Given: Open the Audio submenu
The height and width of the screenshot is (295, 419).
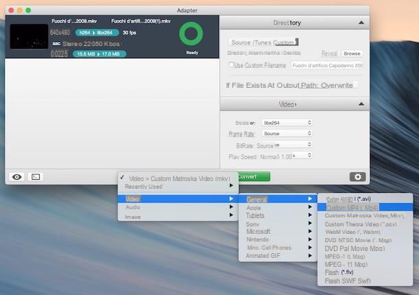Looking at the screenshot, I should tap(178, 207).
